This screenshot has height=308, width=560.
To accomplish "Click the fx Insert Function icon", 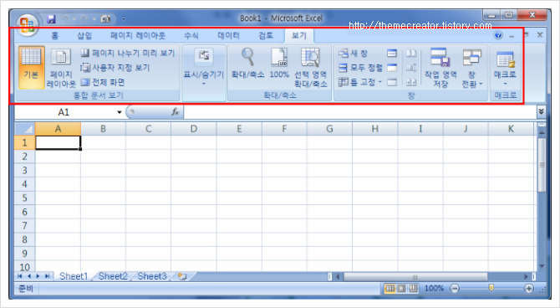I will pyautogui.click(x=176, y=112).
